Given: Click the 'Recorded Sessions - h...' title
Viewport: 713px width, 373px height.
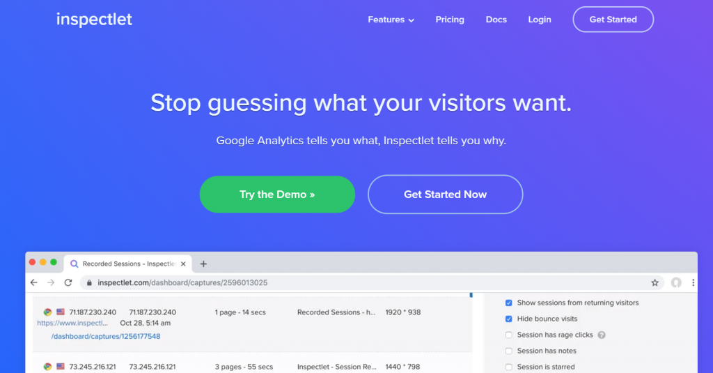Looking at the screenshot, I should click(336, 312).
